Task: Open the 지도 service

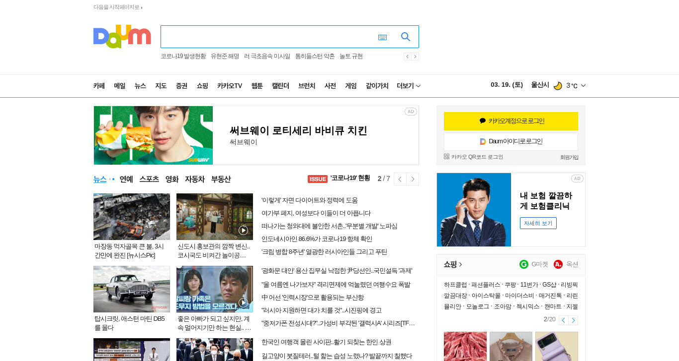Action: tap(161, 86)
